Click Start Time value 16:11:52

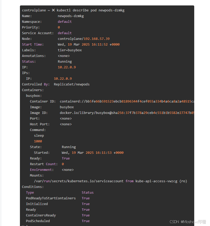pos(100,44)
